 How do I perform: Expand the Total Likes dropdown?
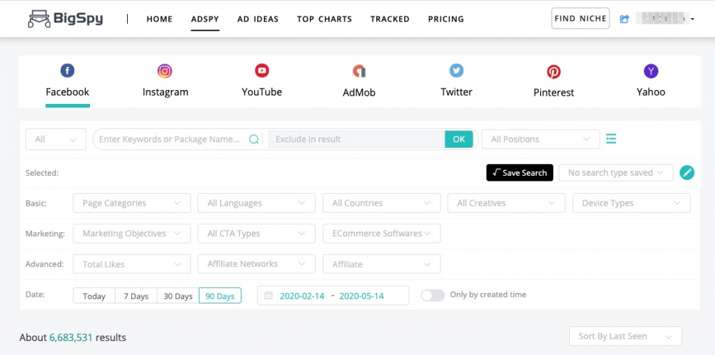point(132,264)
